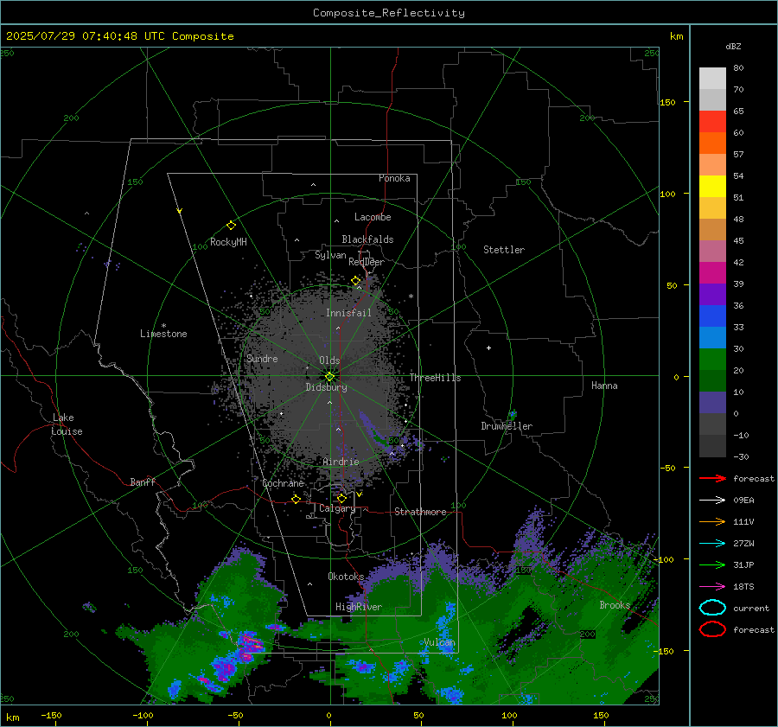Click the small echo cell beside Drumheller
Viewport: 778px width, 727px height.
click(513, 414)
